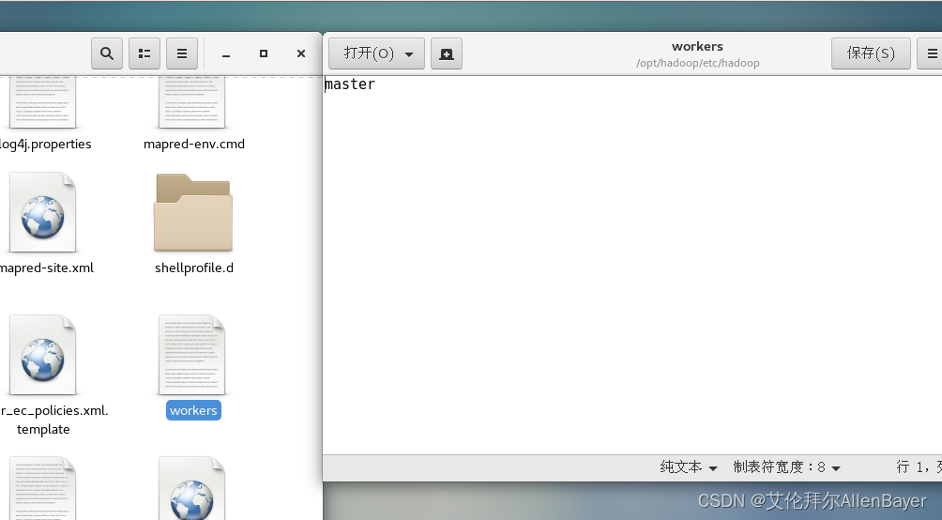
Task: Open the text editor hamburger menu
Action: pos(931,54)
